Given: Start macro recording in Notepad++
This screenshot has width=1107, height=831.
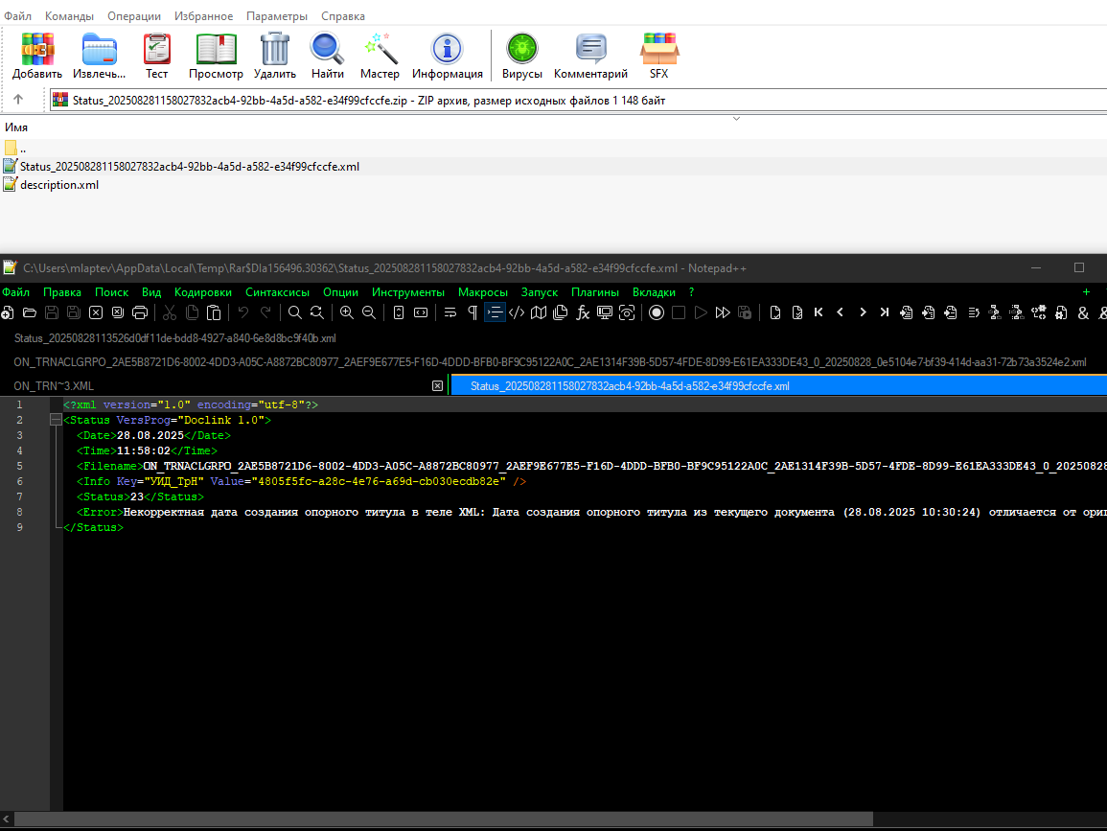Looking at the screenshot, I should click(657, 312).
